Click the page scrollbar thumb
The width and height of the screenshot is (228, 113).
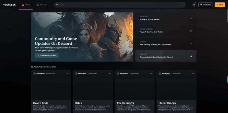(227, 79)
